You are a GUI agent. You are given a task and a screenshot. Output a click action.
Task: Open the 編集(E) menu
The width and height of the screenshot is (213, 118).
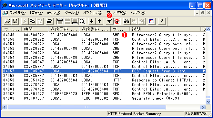36,13
